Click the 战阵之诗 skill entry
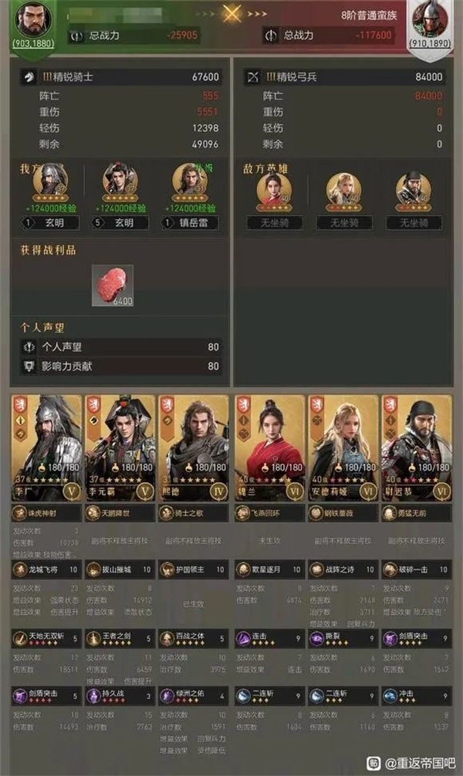The image size is (463, 776). pyautogui.click(x=343, y=569)
